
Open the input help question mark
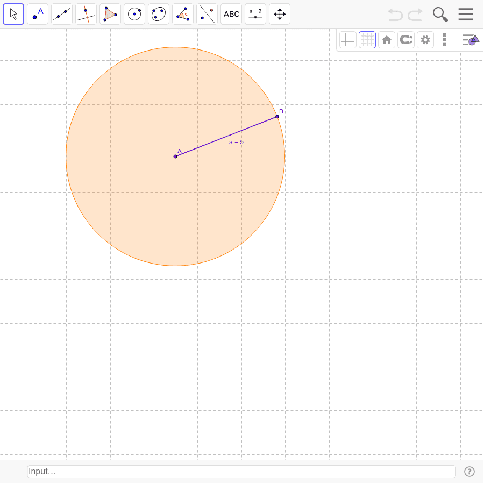469,471
